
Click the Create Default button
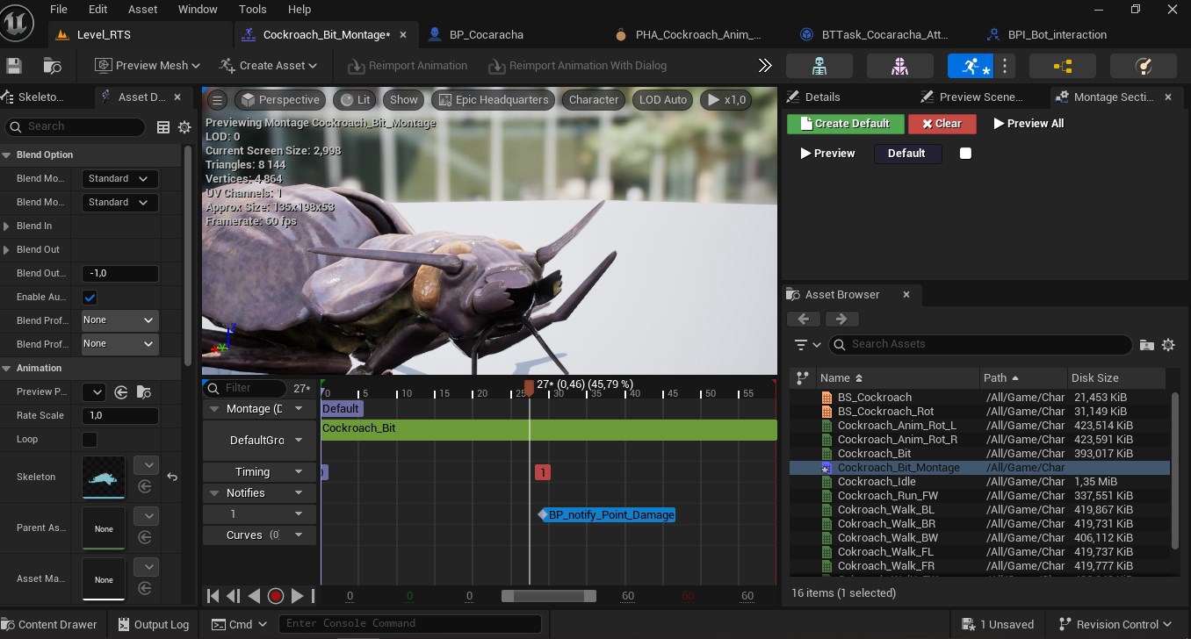[x=843, y=124]
